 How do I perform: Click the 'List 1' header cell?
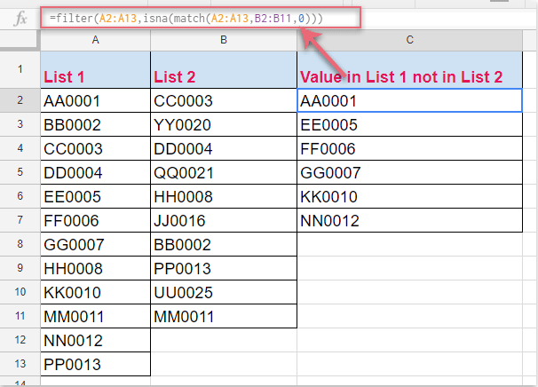[x=95, y=69]
